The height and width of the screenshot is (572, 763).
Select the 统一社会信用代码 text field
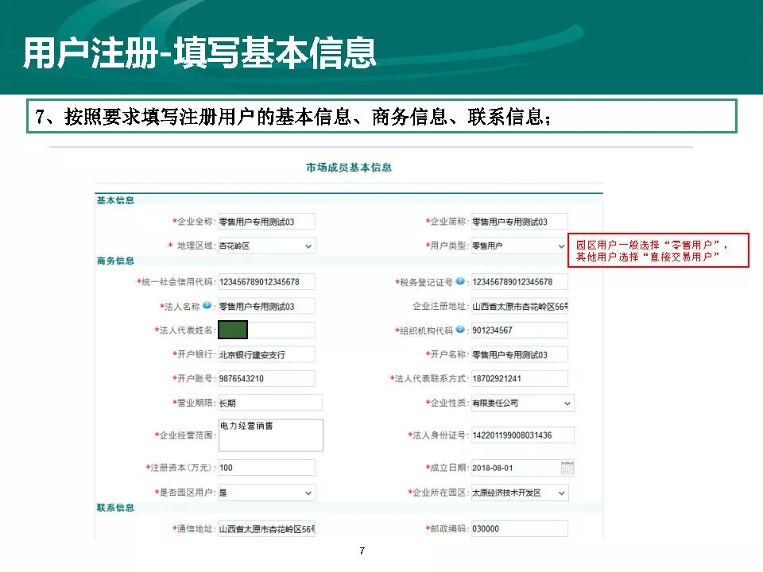pos(265,282)
